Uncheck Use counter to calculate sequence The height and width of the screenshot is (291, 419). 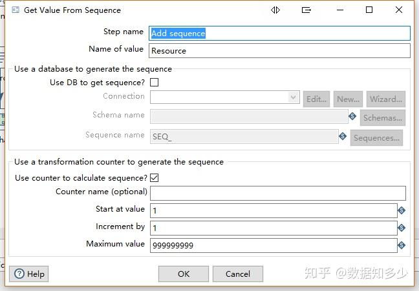(x=154, y=178)
